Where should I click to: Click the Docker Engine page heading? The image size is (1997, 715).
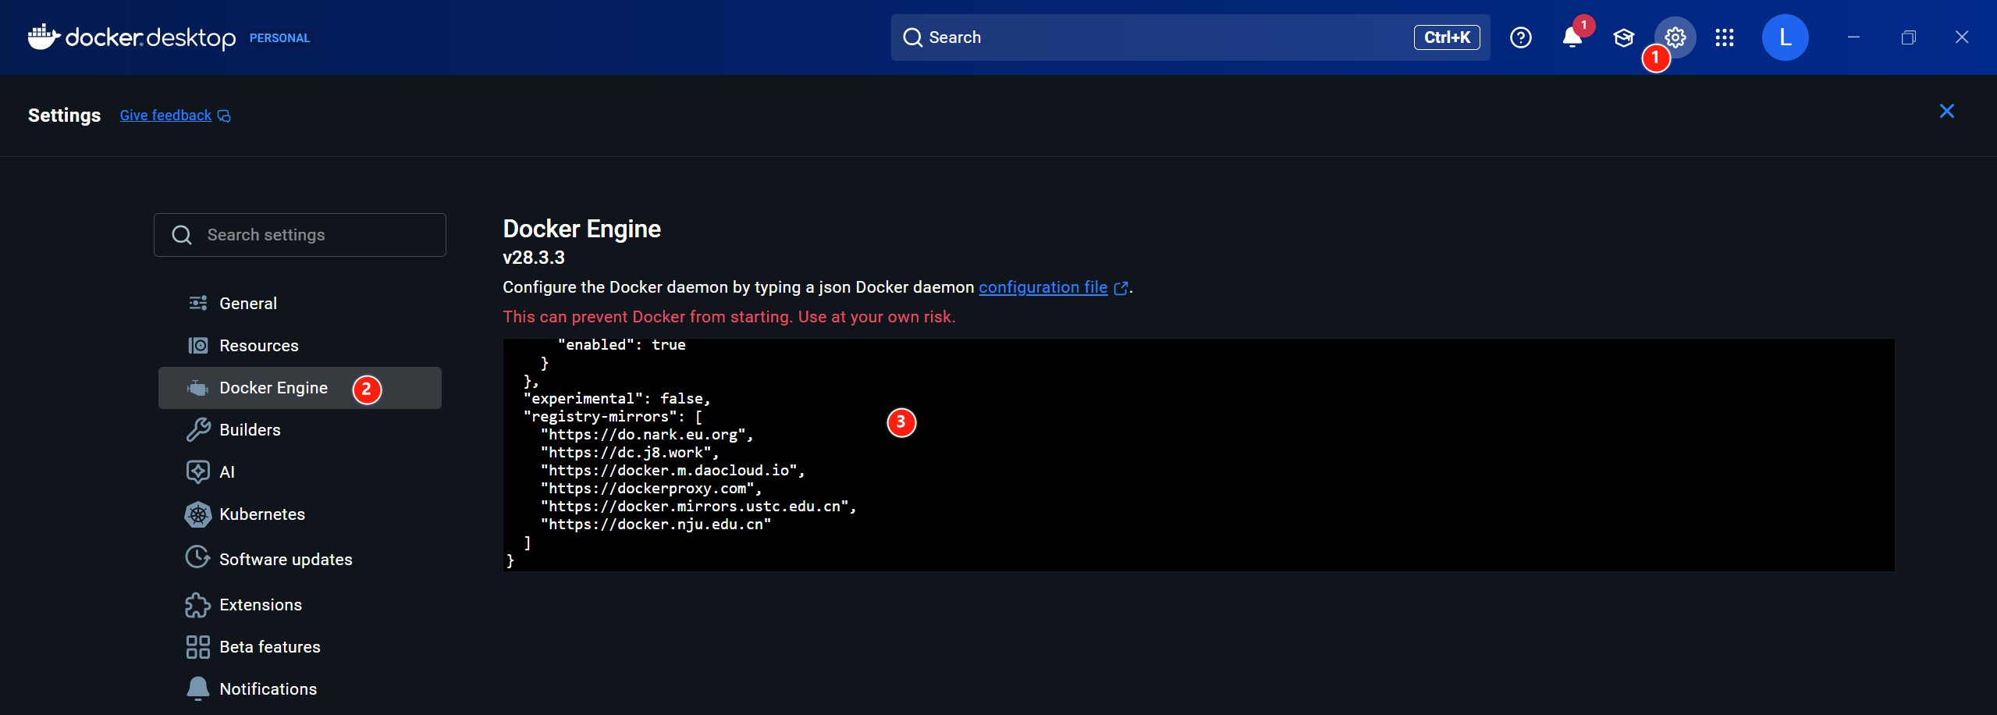pos(581,229)
